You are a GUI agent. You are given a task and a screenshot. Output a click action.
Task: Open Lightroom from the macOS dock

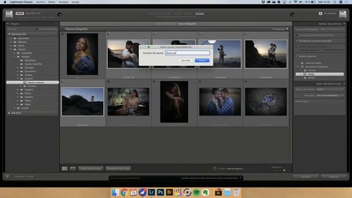tap(151, 193)
